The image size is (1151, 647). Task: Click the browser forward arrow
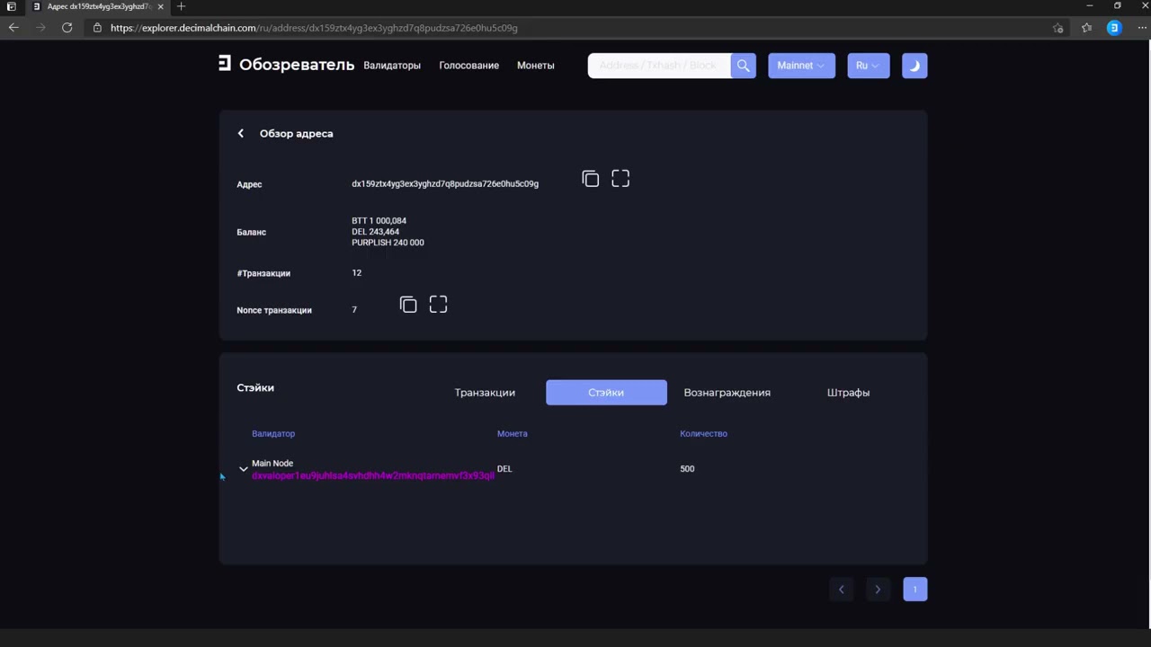tap(40, 28)
